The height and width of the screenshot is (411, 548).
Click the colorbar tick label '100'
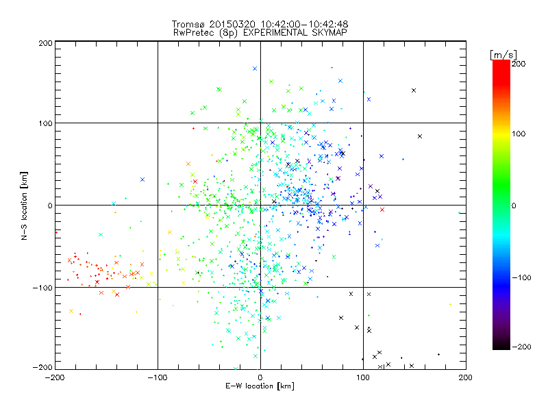pyautogui.click(x=519, y=134)
